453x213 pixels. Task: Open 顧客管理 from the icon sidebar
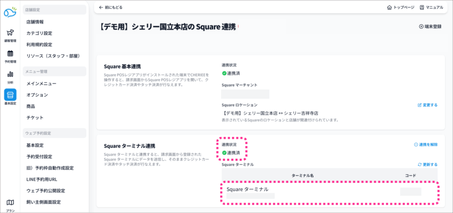10,34
